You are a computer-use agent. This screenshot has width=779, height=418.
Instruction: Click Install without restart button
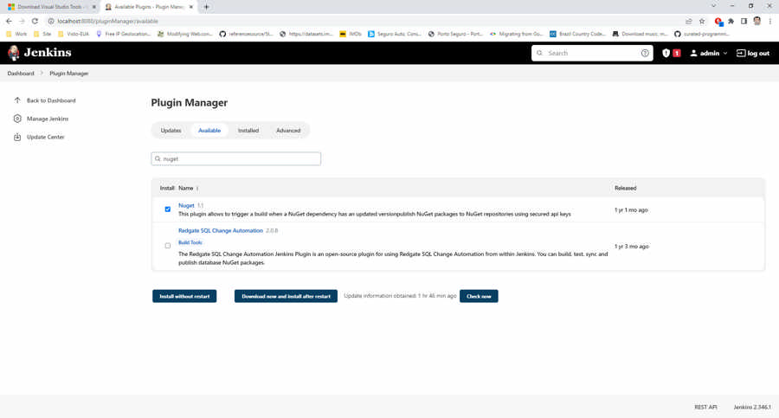coord(184,296)
